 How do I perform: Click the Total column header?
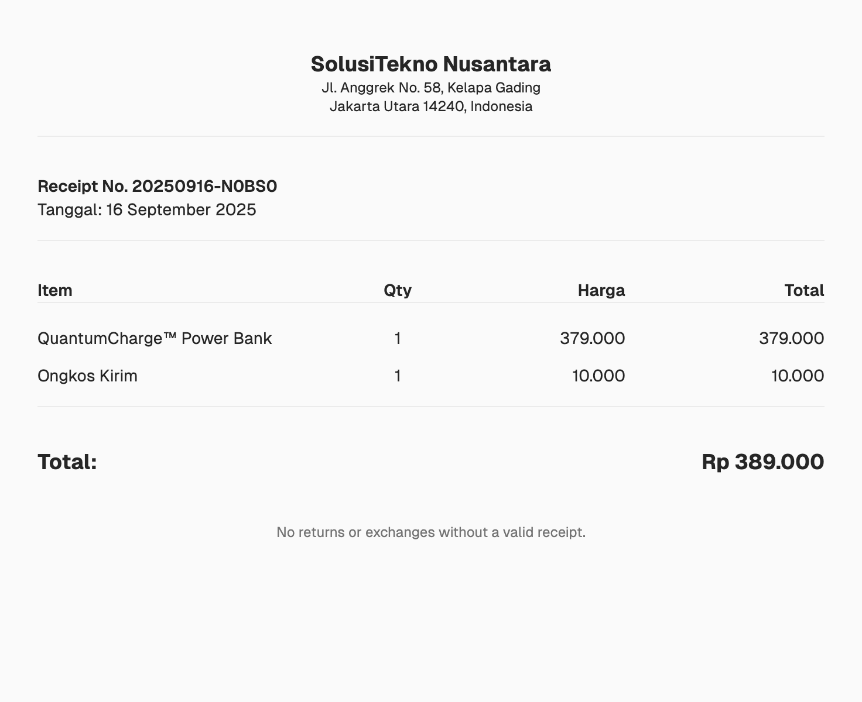804,290
